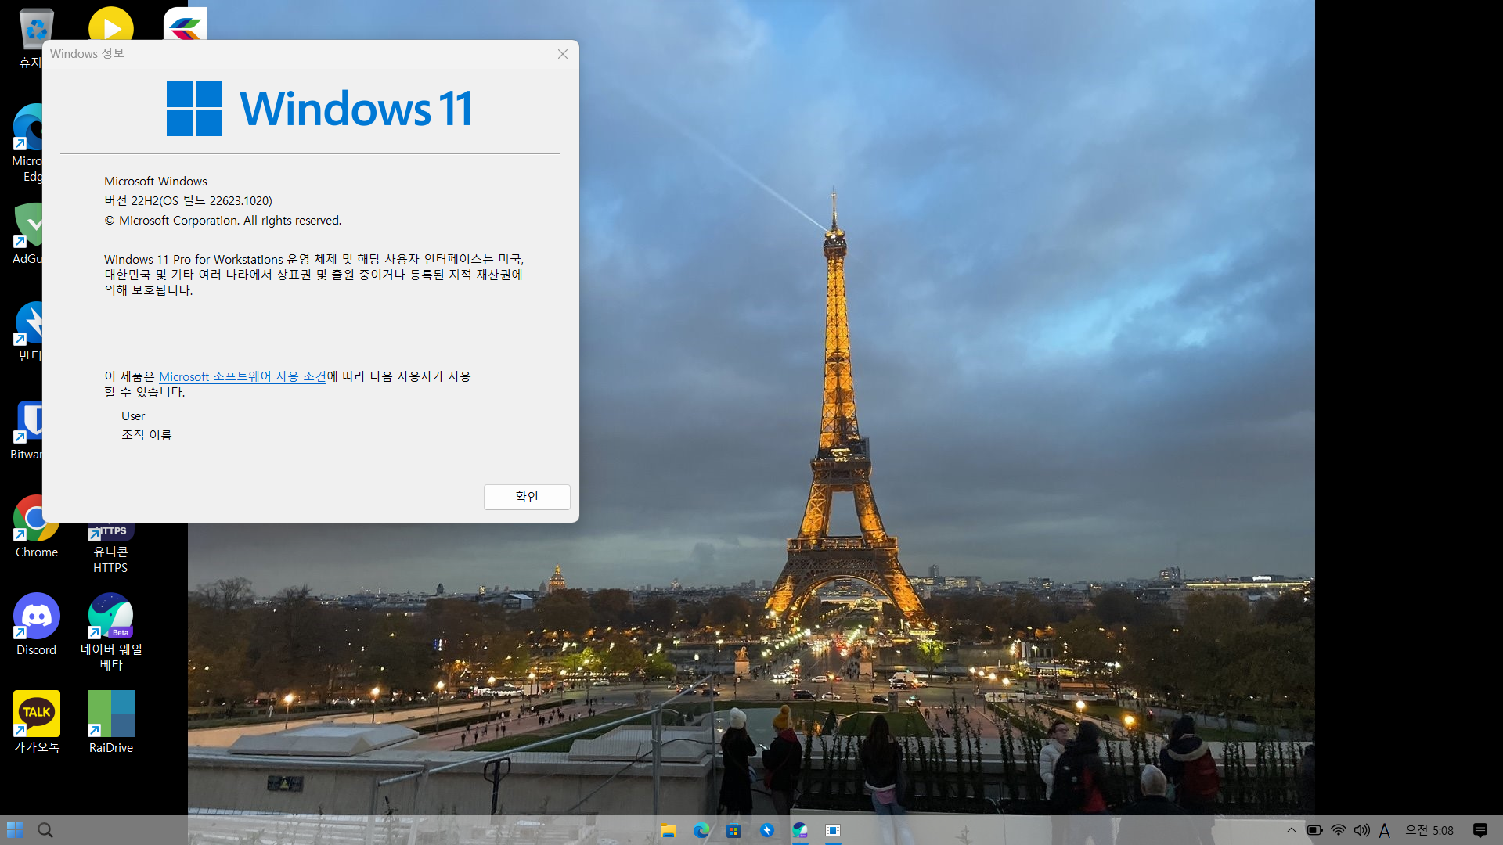Open the yellow play button desktop icon
Viewport: 1503px width, 845px height.
click(x=110, y=23)
